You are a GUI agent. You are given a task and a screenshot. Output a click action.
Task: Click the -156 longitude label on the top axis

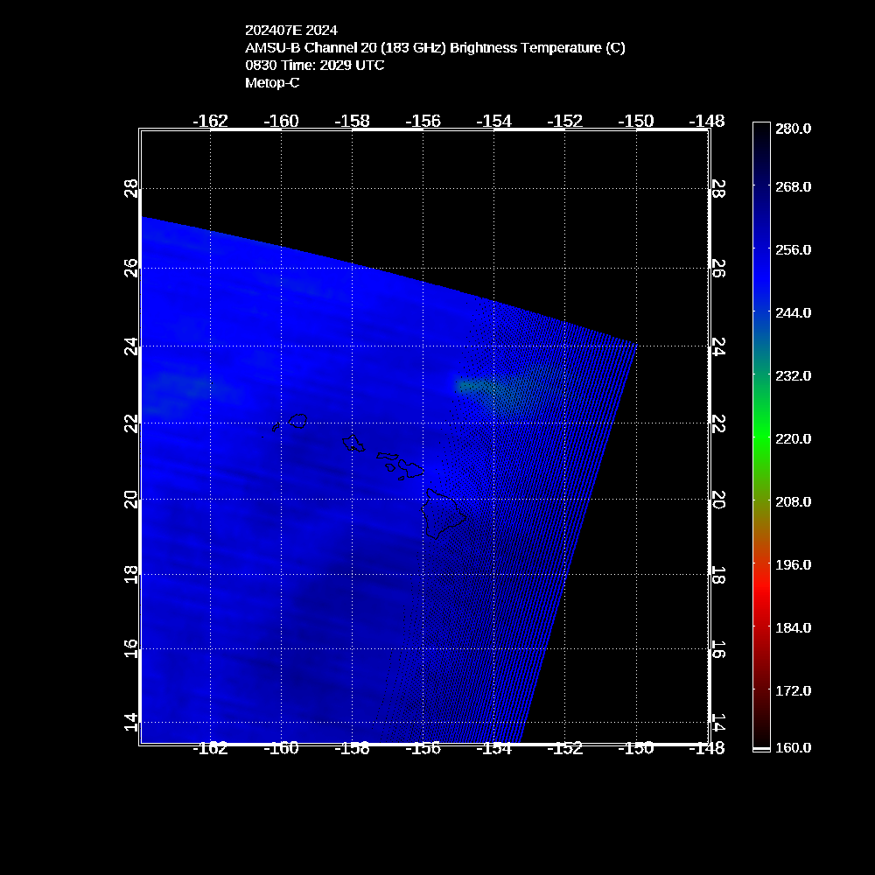point(423,120)
